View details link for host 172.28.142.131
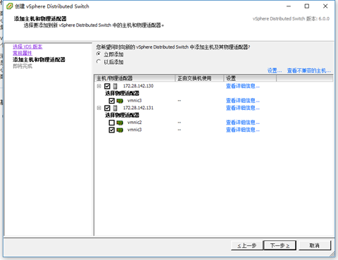 click(243, 108)
